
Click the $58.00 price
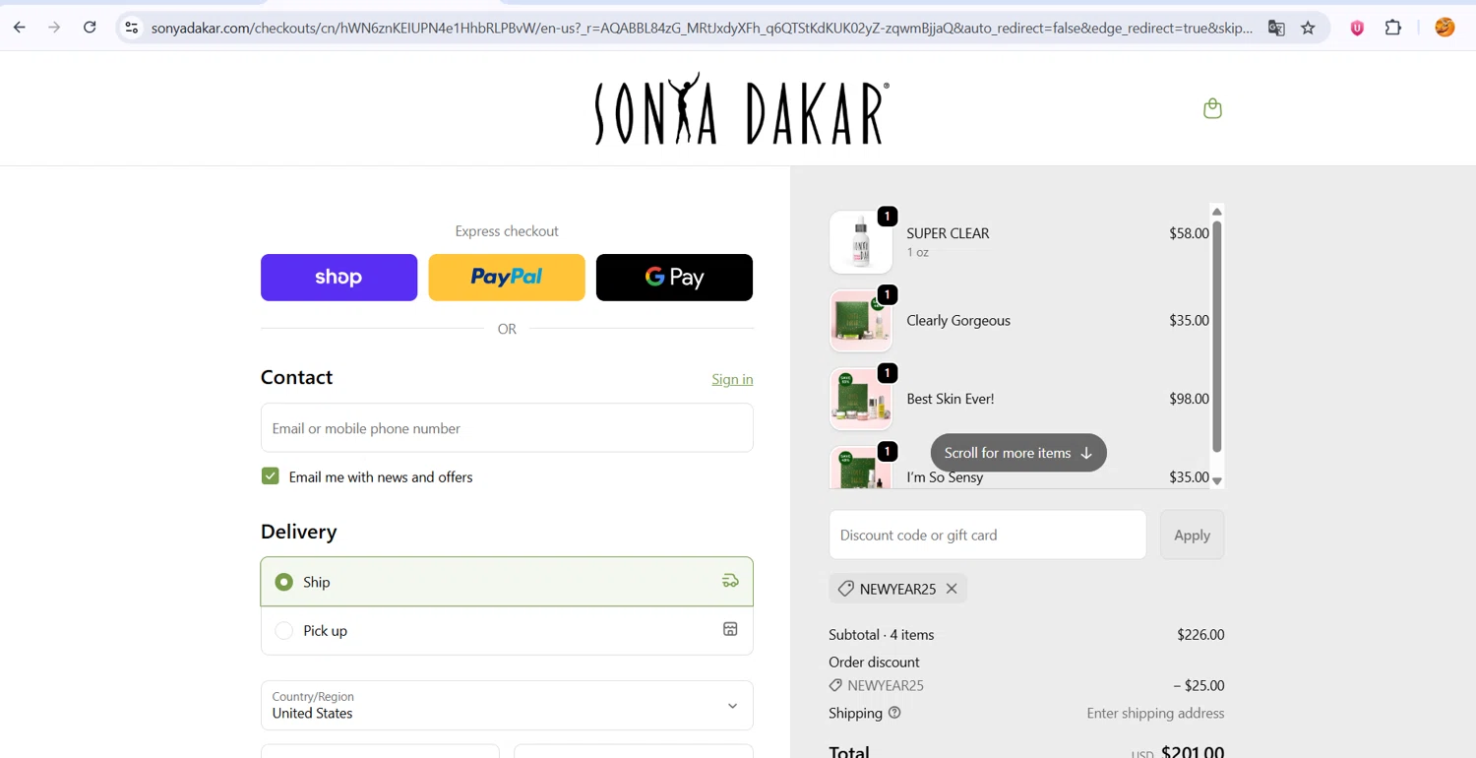pyautogui.click(x=1189, y=233)
